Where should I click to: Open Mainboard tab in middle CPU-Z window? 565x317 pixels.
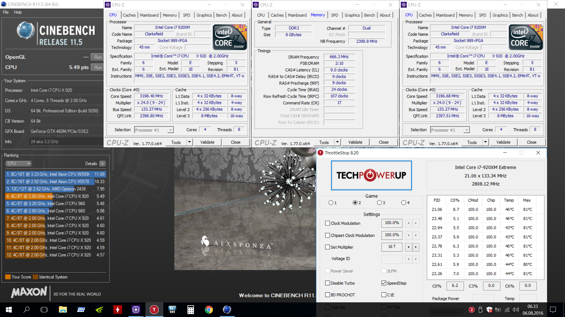(297, 15)
